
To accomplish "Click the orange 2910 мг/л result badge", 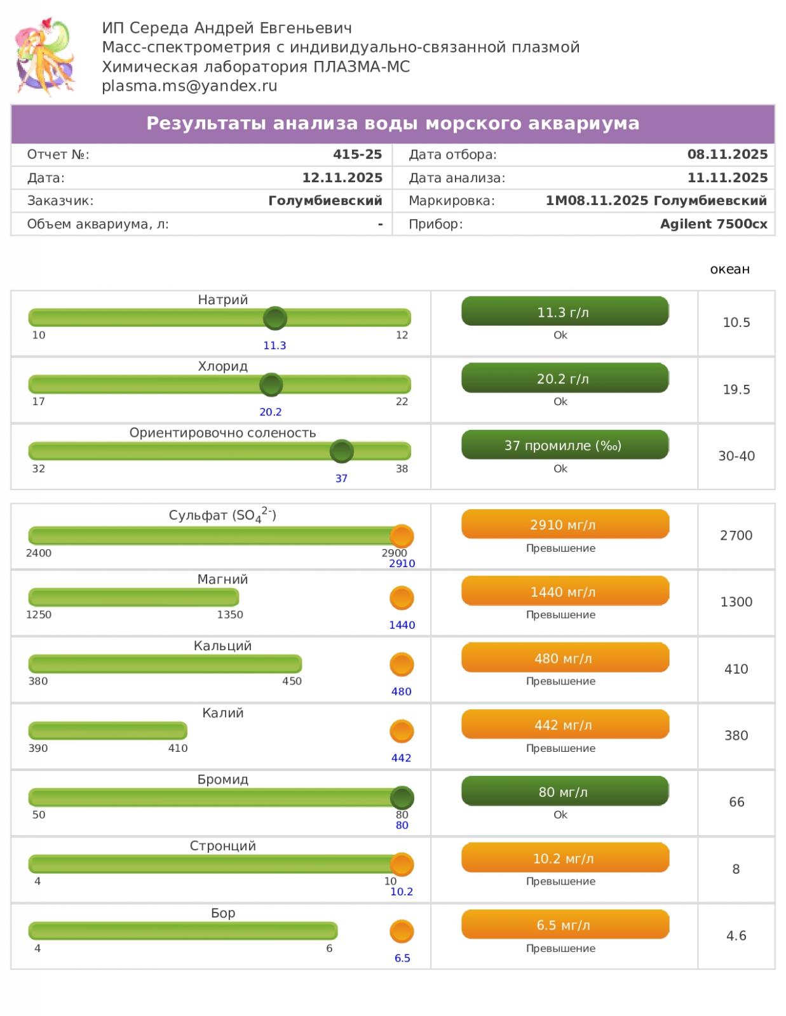I will pos(565,525).
